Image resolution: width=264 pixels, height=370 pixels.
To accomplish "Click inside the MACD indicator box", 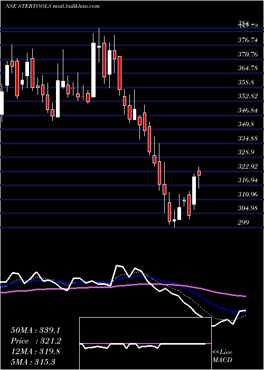I will click(145, 344).
